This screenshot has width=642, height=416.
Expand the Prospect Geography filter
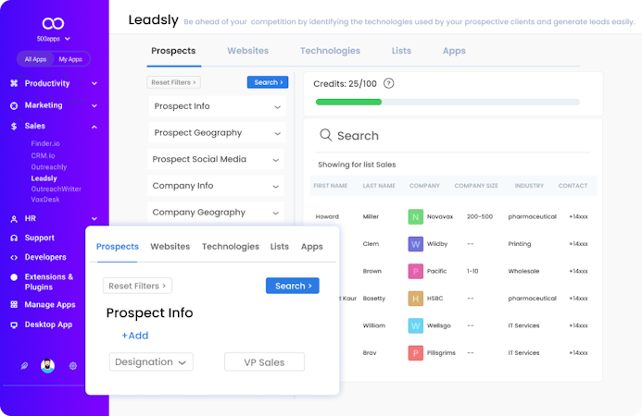click(217, 133)
